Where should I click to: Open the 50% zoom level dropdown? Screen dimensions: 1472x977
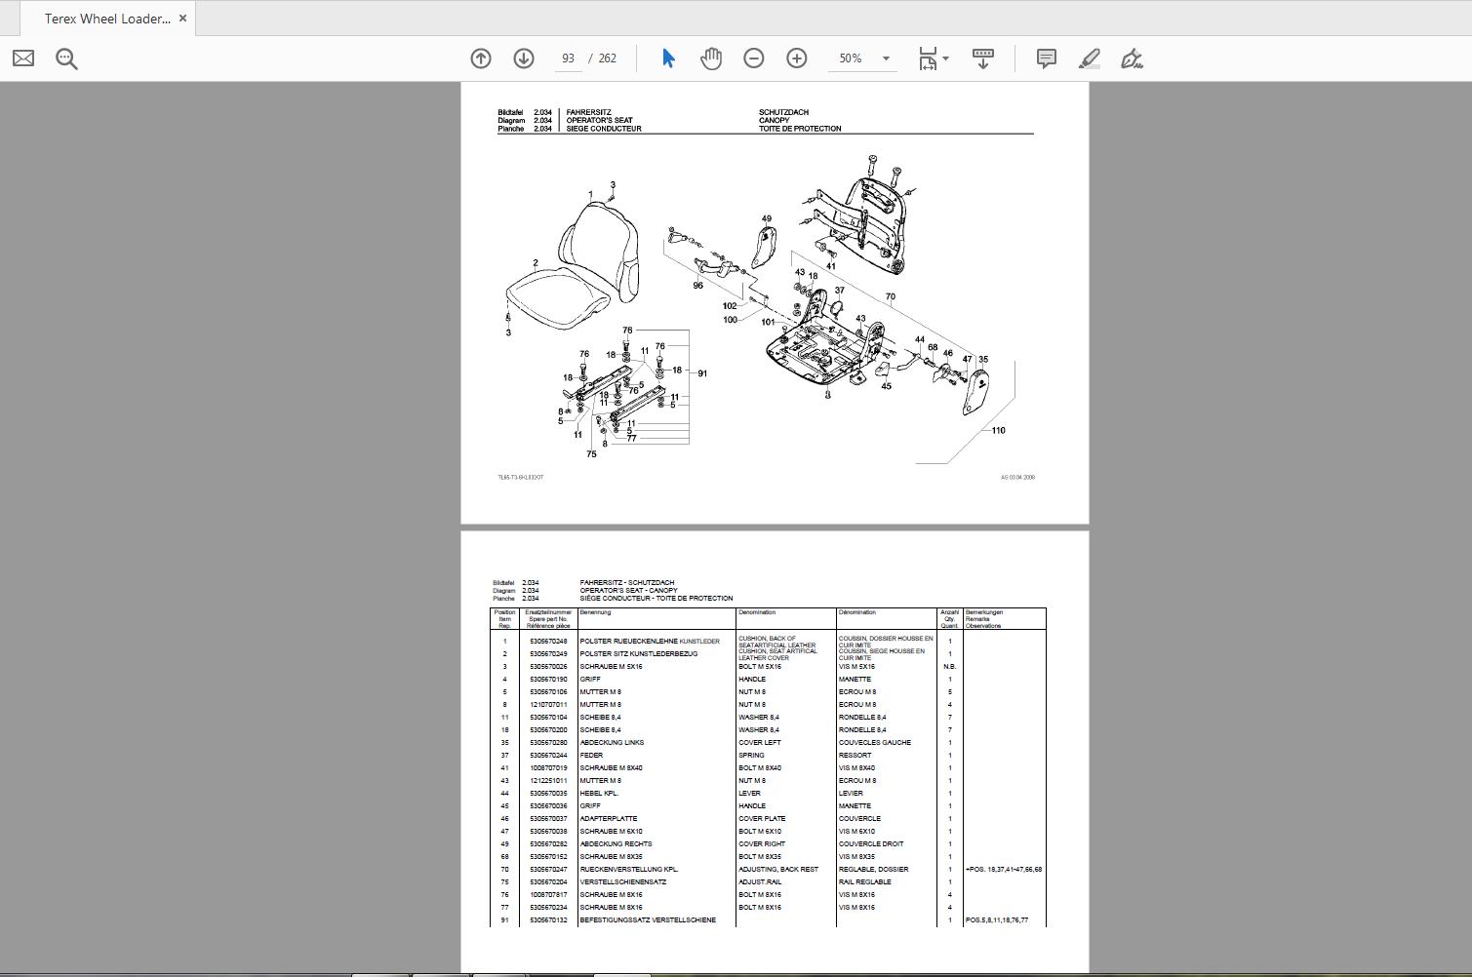(886, 59)
